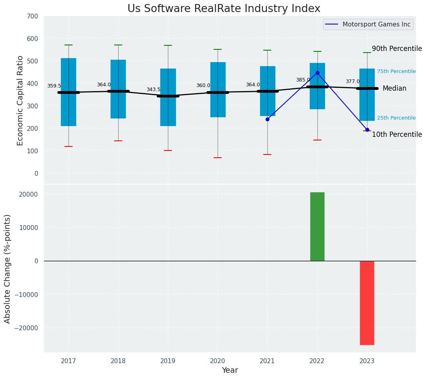Select the blue Motorsport data point for 2023
The image size is (426, 378).
pyautogui.click(x=367, y=130)
